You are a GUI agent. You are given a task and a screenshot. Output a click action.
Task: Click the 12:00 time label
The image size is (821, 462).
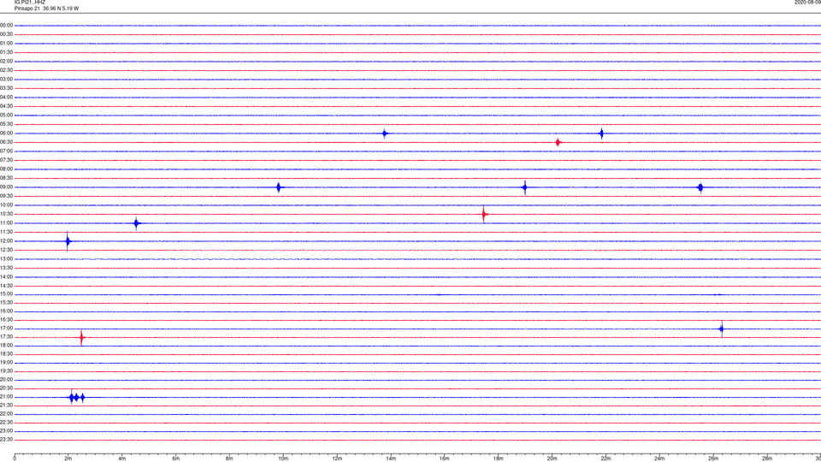click(x=6, y=241)
